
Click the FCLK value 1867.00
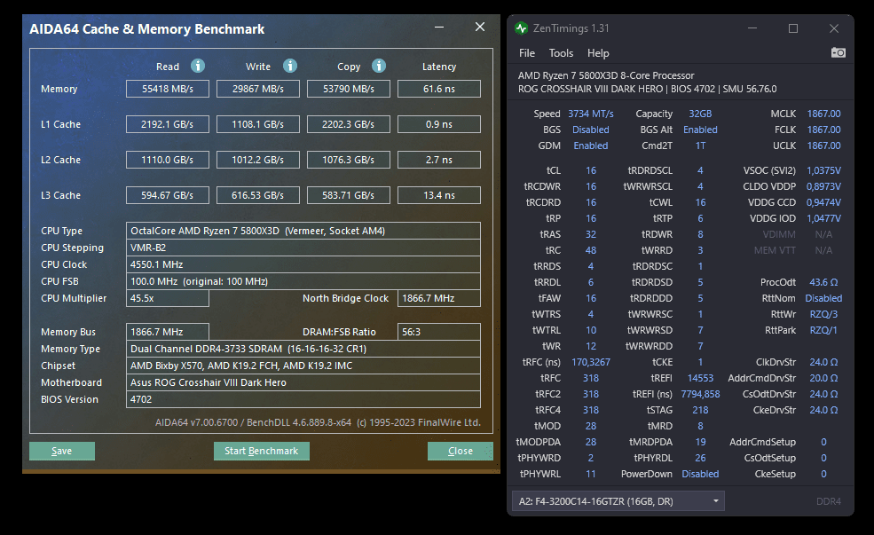823,130
